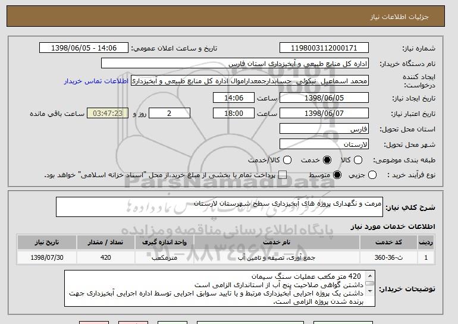Click the remaining days field showing 2

pos(170,114)
